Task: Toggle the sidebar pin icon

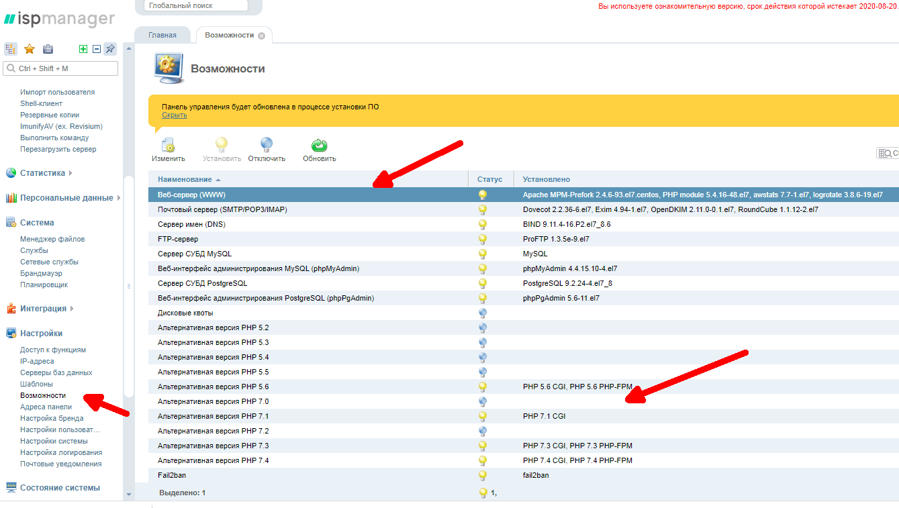Action: click(110, 49)
